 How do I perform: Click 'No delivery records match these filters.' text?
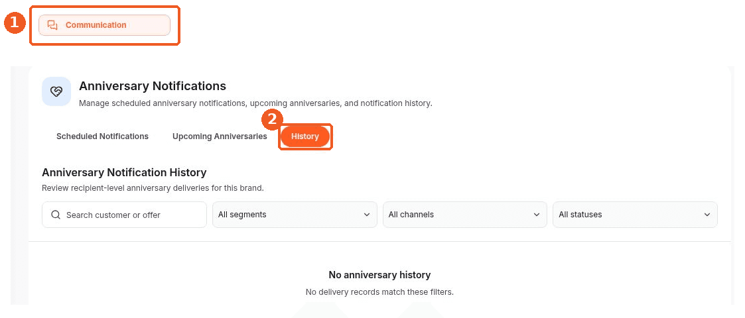[x=379, y=292]
